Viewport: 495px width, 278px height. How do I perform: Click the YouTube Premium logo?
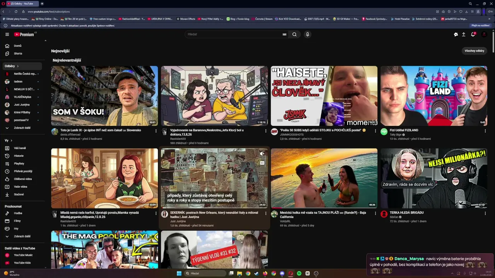pos(24,34)
